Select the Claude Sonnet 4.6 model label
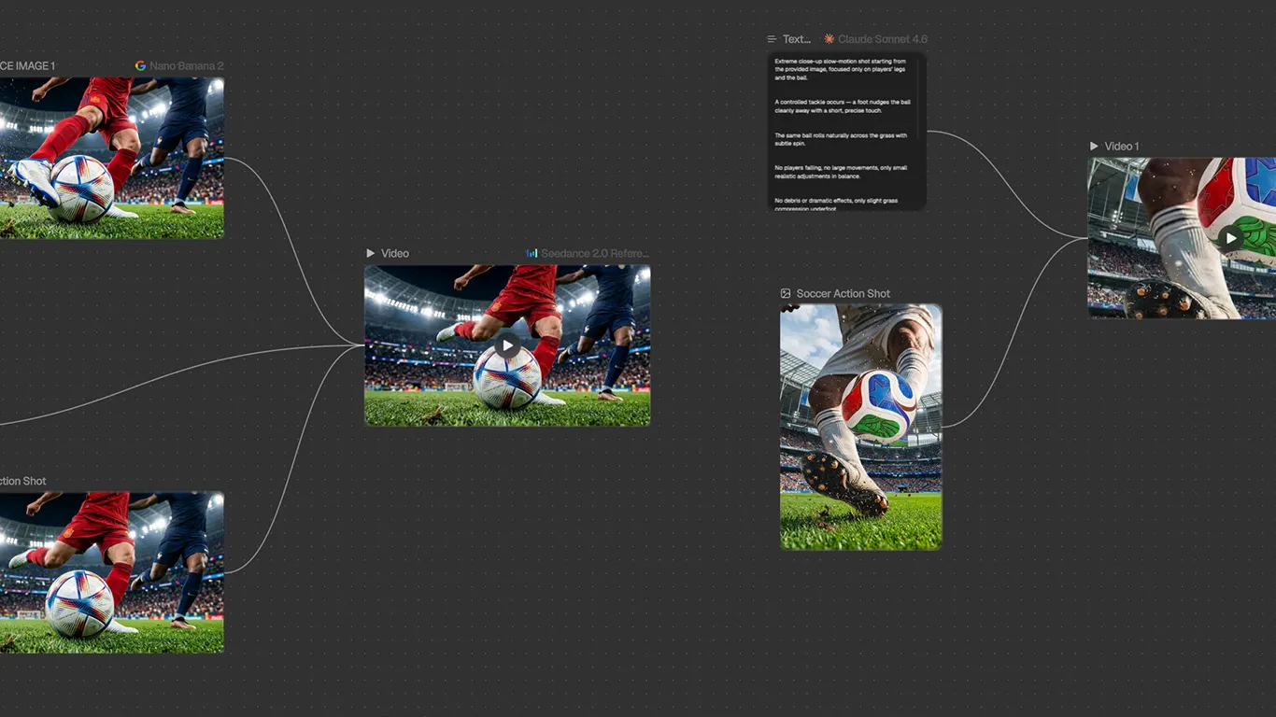Screen dimensions: 1276x717 pos(883,39)
